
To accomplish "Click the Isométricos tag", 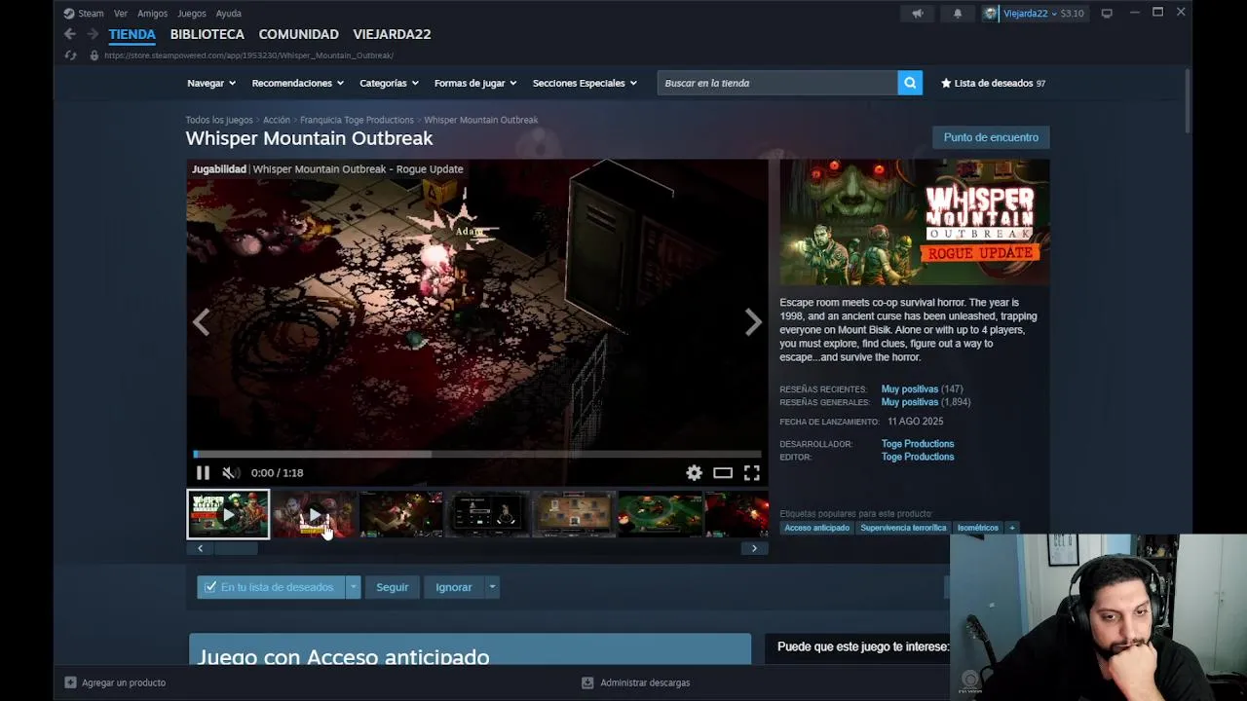I will coord(977,528).
